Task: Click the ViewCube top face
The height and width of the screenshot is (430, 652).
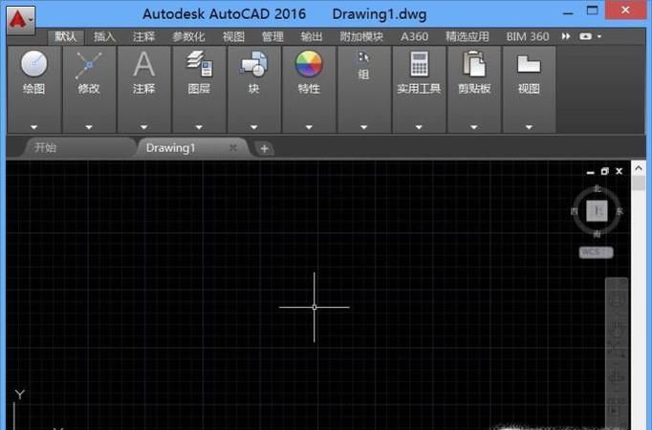Action: 598,210
